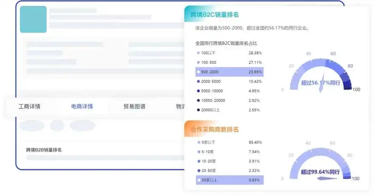The image size is (375, 196).
Task: Click the 4.95% percentage value
Action: pyautogui.click(x=254, y=91)
